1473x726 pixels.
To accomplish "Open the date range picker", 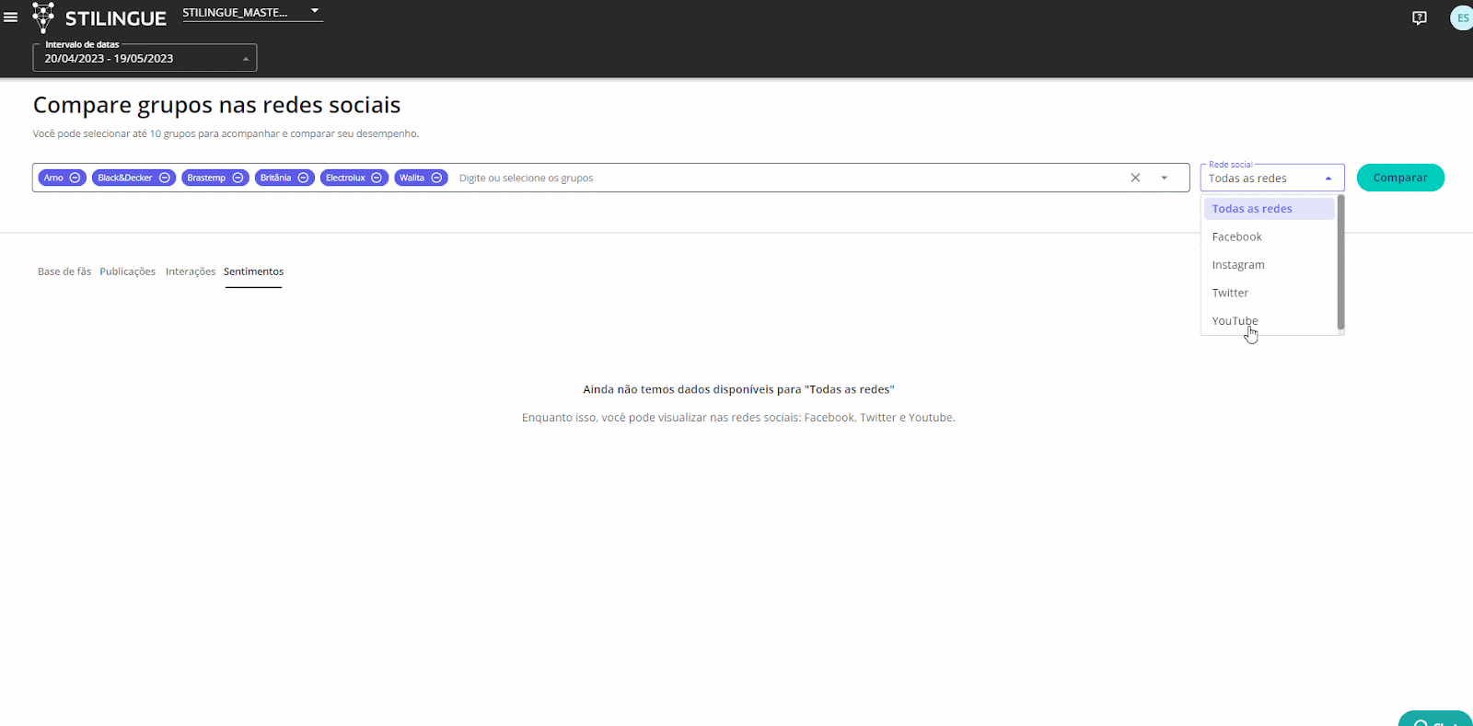I will (145, 58).
